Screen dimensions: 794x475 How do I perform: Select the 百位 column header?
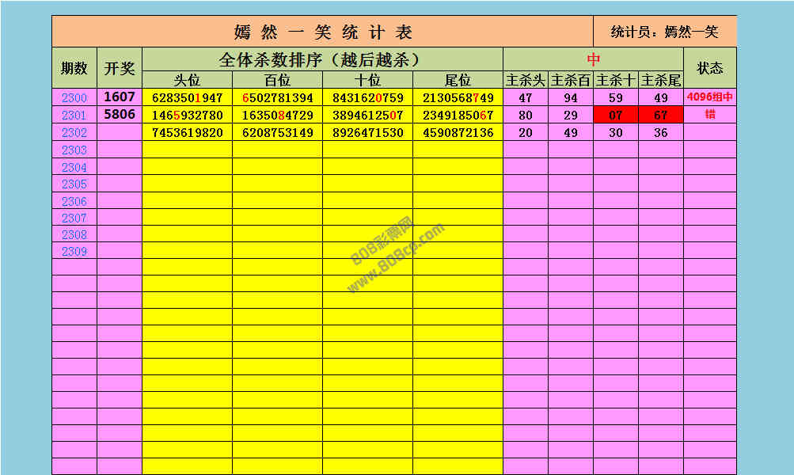[277, 80]
